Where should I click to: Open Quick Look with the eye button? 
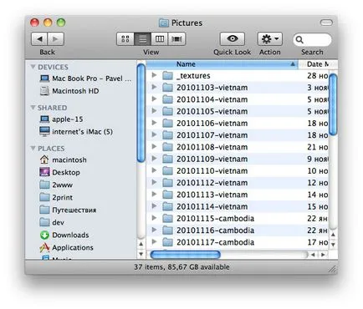[233, 38]
